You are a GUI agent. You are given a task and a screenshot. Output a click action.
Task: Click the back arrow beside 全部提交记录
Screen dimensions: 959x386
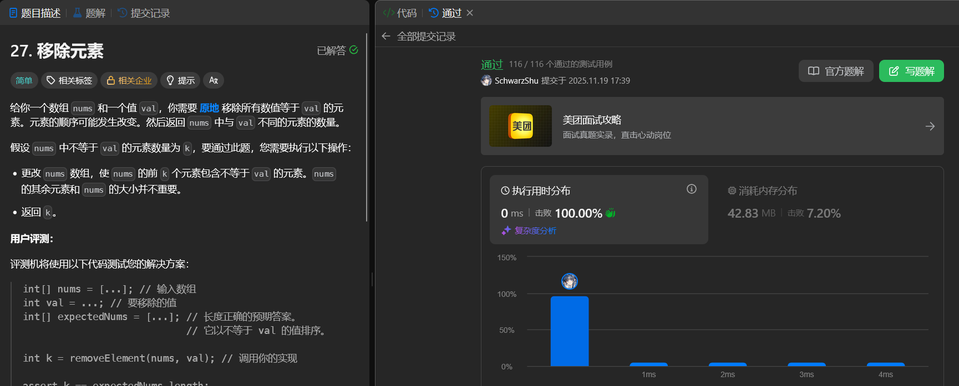[x=386, y=36]
